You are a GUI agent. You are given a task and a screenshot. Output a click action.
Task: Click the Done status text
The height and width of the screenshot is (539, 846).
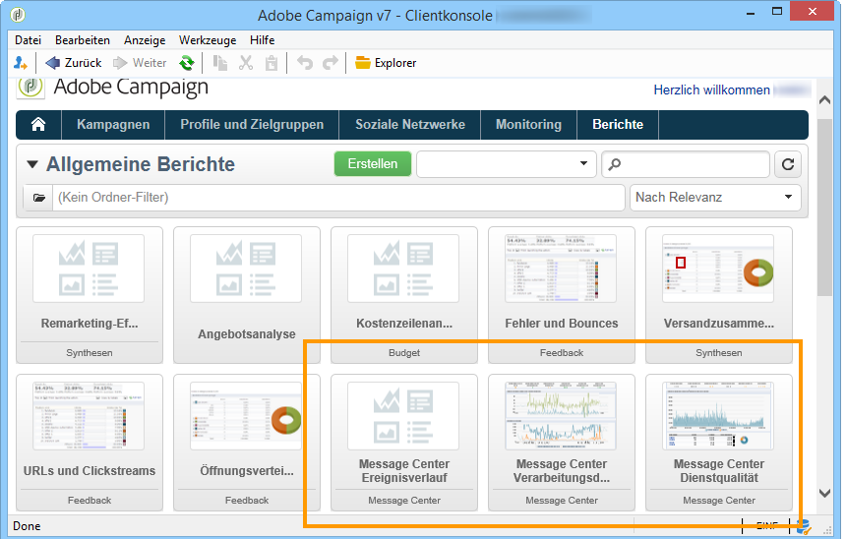[27, 526]
